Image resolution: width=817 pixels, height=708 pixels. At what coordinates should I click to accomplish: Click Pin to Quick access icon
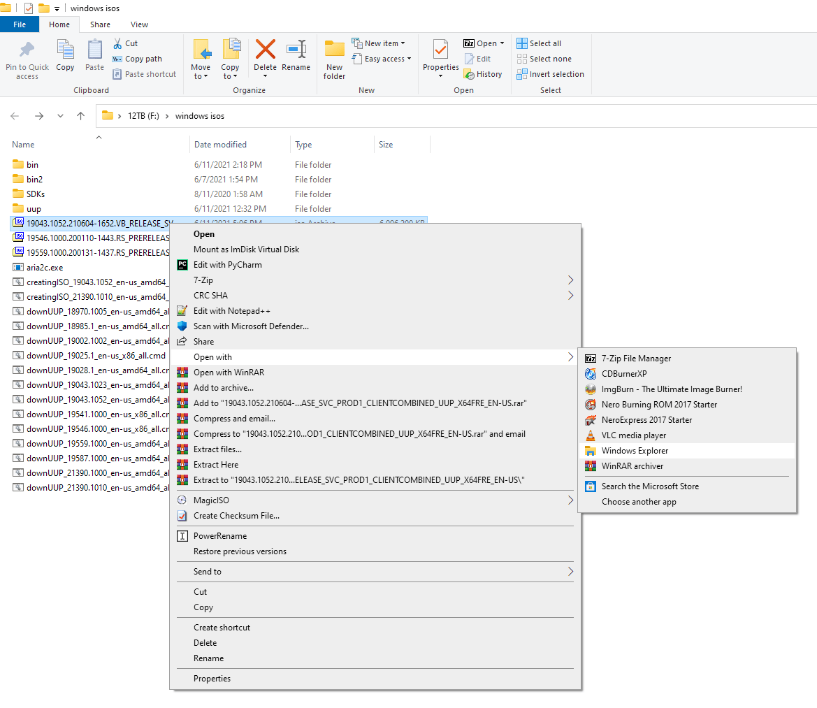[27, 52]
